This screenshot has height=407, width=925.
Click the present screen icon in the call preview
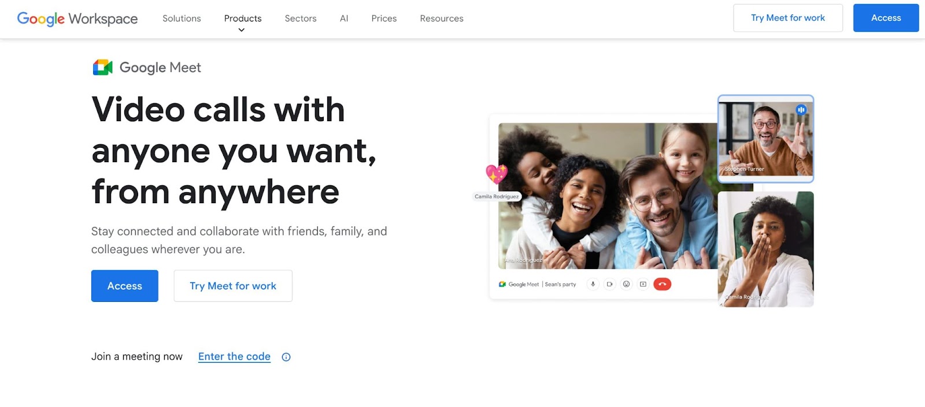pyautogui.click(x=643, y=284)
